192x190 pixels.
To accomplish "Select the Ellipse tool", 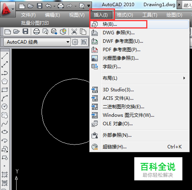I will tap(5, 132).
